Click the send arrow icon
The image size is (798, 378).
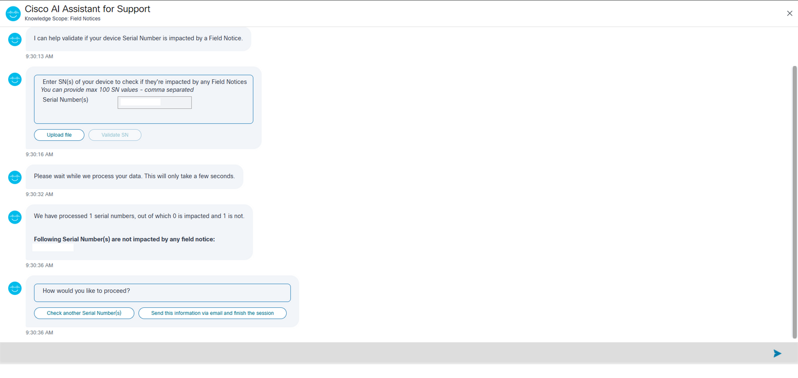tap(777, 353)
